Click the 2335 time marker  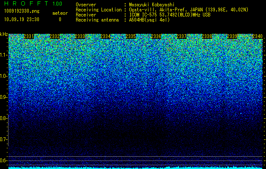pos(131,36)
